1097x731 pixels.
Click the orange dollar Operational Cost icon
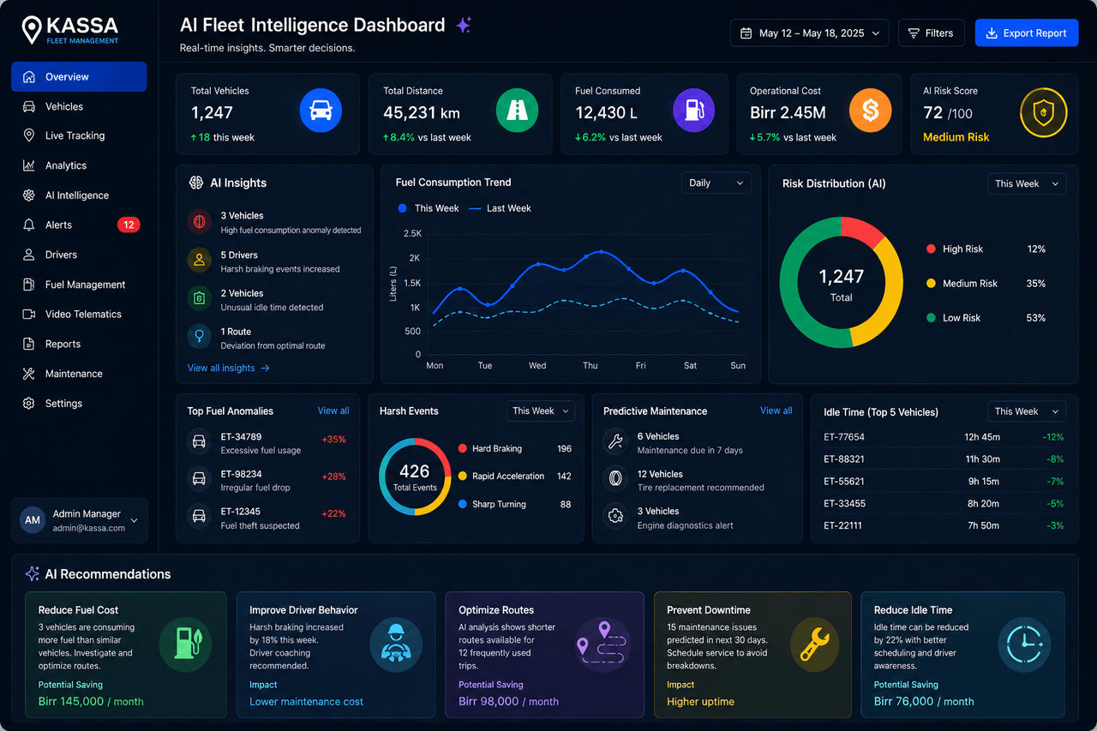tap(870, 111)
